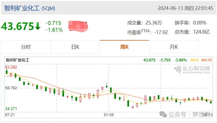Click the green down arrow beside the 43.675 price

click(x=38, y=26)
